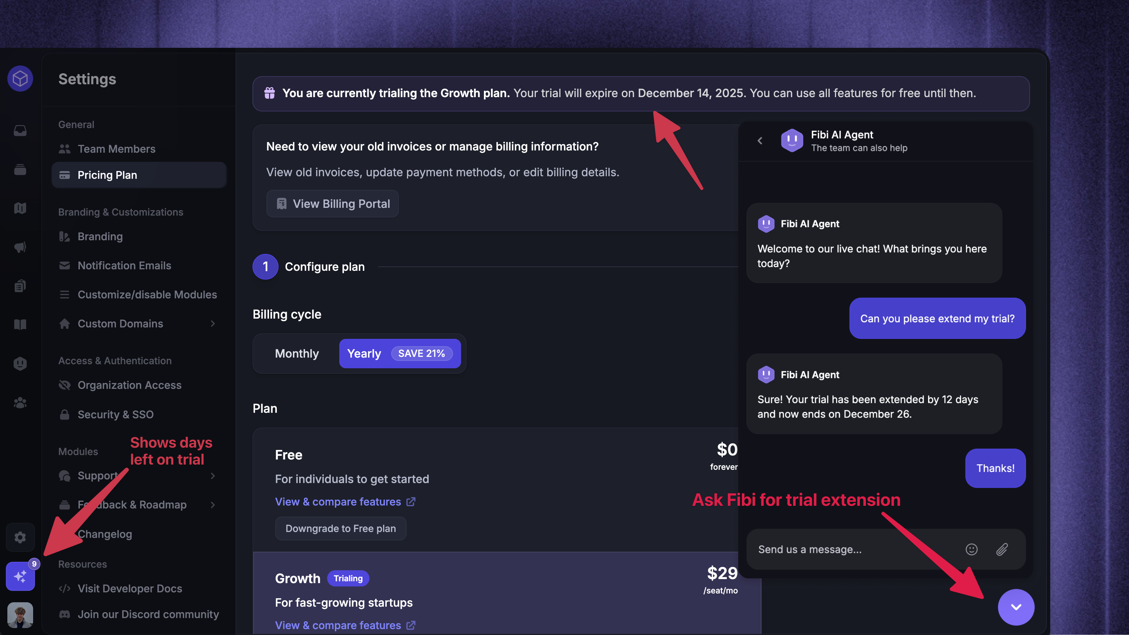Expand the Feedback & Roadmap submenu
The width and height of the screenshot is (1129, 635).
tap(213, 504)
